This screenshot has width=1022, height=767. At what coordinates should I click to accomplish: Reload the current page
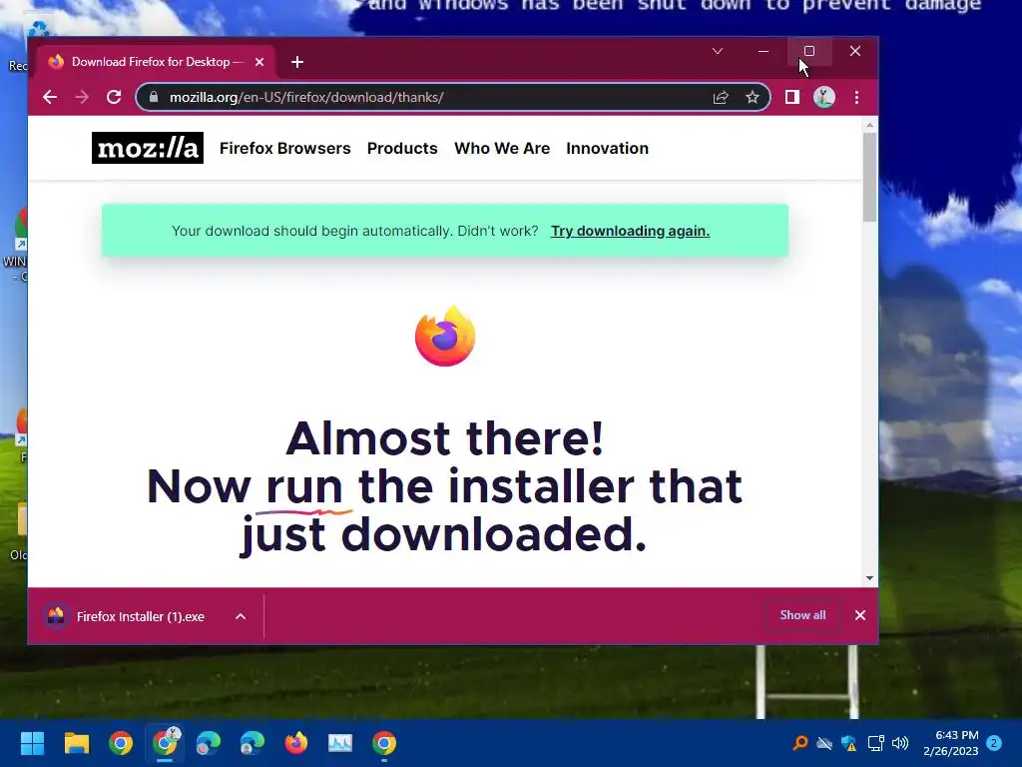(114, 97)
